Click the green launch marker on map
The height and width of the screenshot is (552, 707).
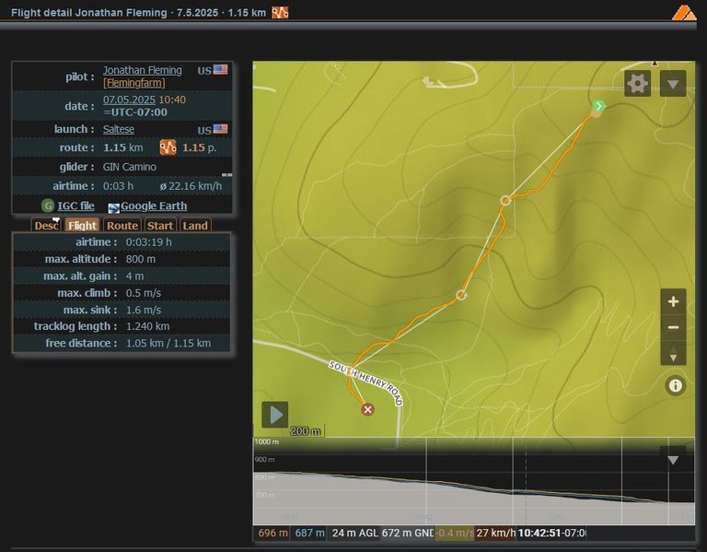(598, 107)
